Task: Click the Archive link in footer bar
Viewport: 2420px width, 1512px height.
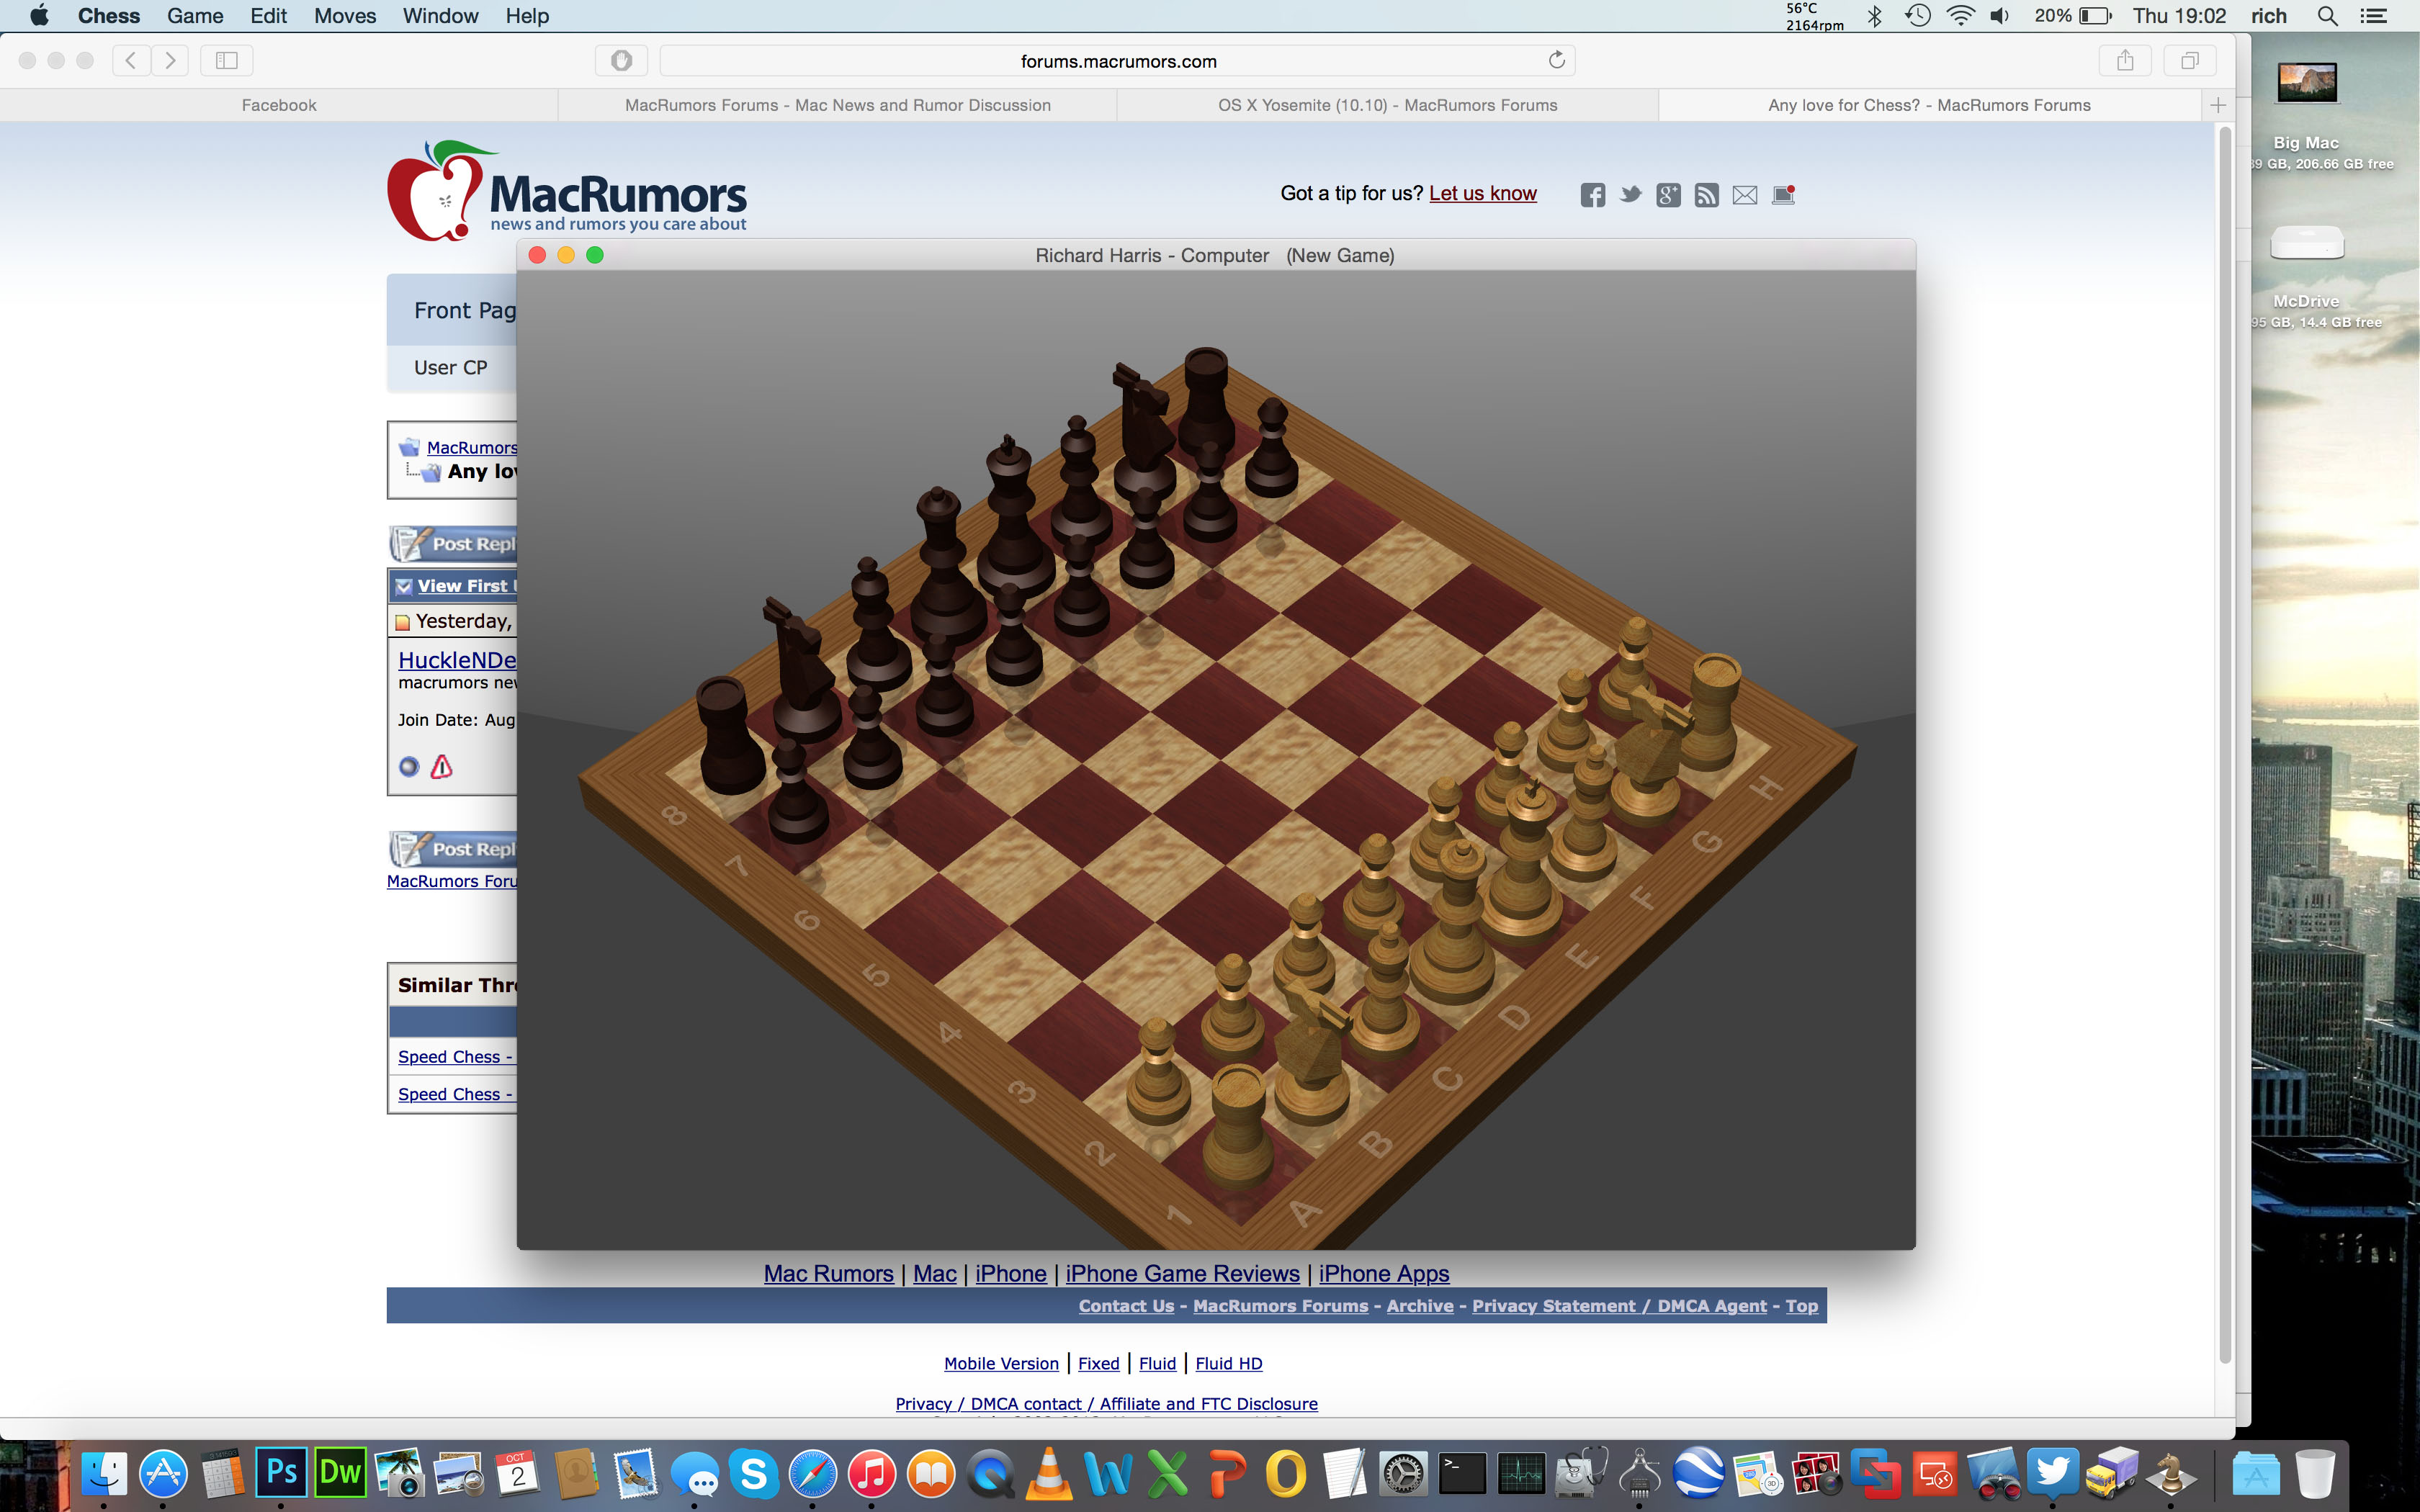Action: [1419, 1305]
